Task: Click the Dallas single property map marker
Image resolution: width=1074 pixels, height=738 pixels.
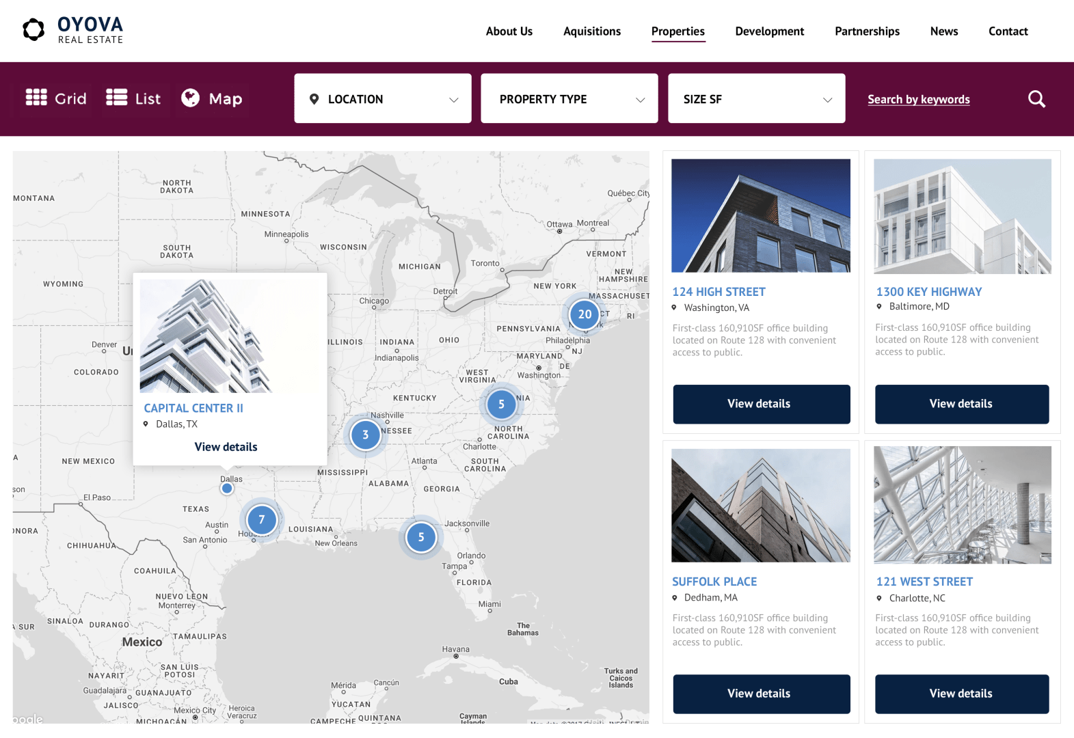Action: pyautogui.click(x=227, y=489)
